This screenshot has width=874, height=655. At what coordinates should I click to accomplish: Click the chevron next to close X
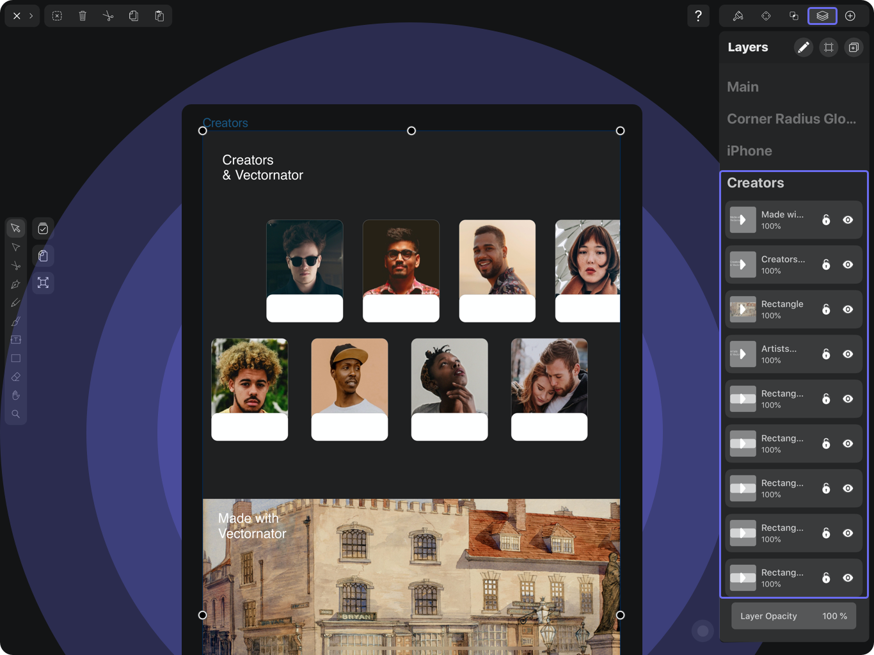31,16
